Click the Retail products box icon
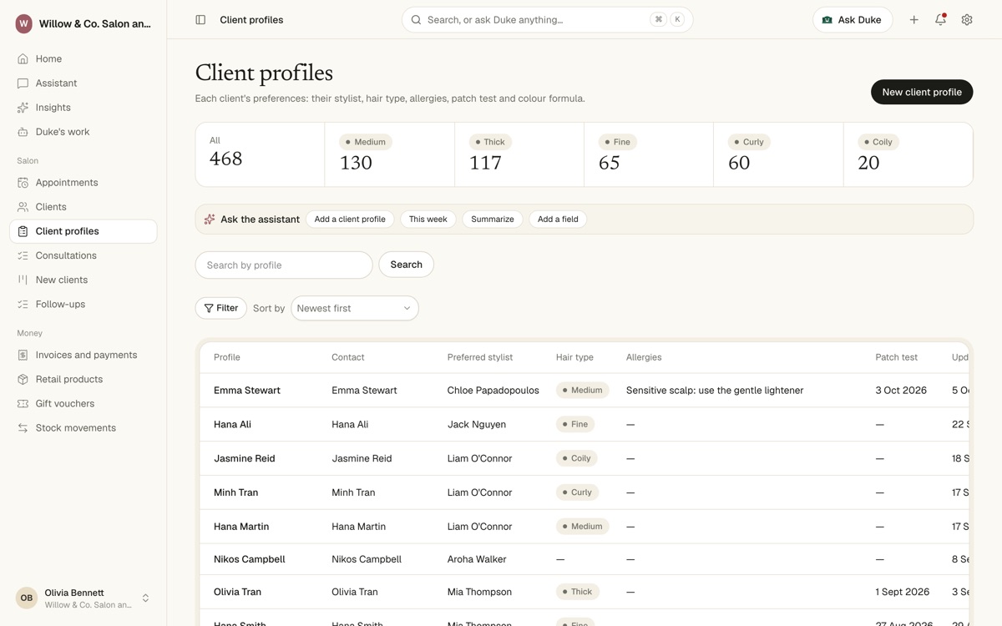Viewport: 1002px width, 626px height. [23, 379]
